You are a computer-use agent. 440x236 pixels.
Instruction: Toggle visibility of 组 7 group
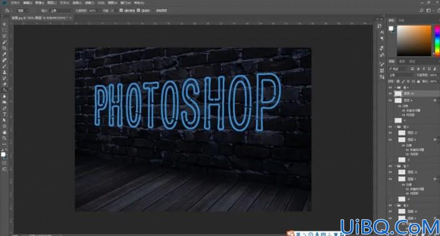[390, 166]
